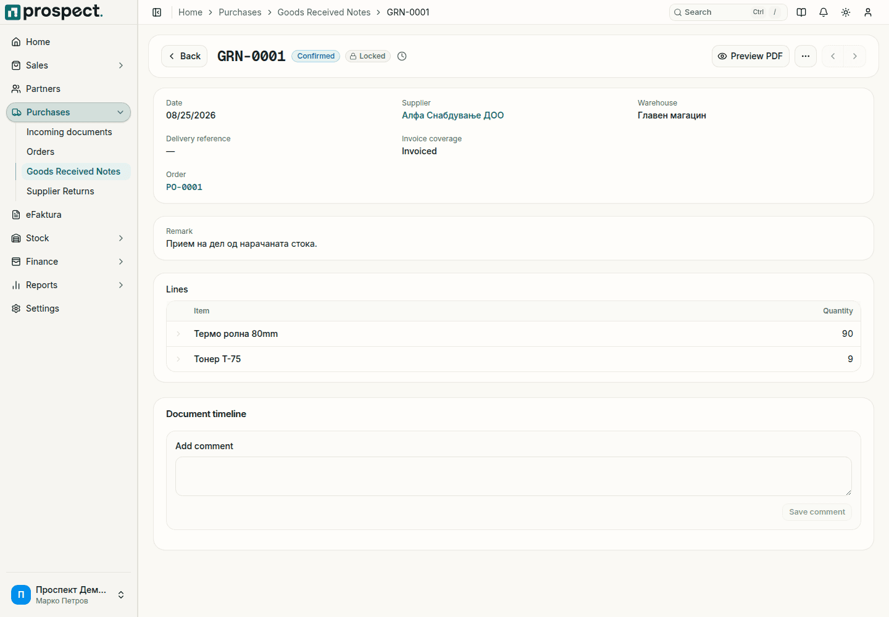
Task: Open Supplier Returns submenu
Action: pos(76,191)
